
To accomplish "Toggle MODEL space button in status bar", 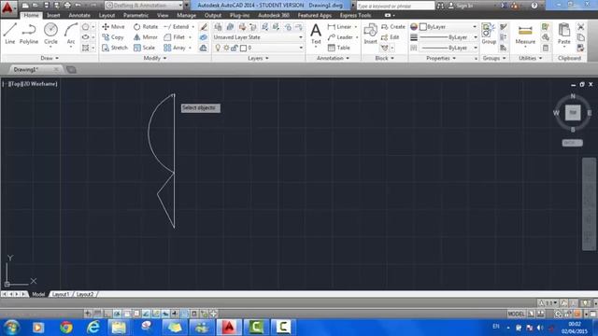I will point(516,314).
